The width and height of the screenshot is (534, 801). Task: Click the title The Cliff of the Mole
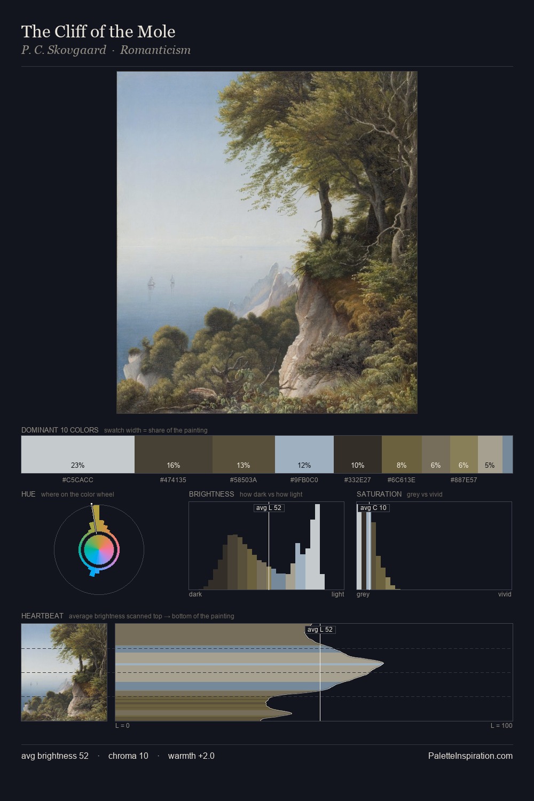click(98, 32)
